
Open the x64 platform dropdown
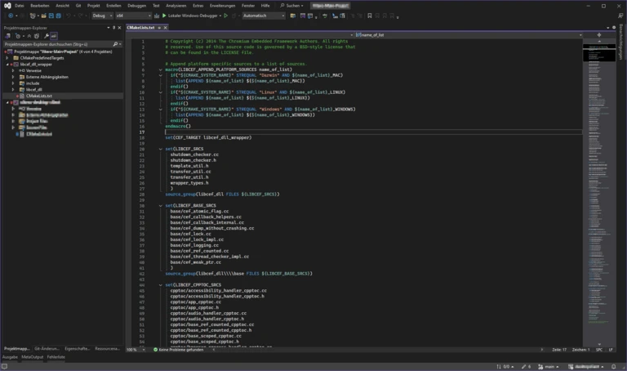pyautogui.click(x=134, y=16)
